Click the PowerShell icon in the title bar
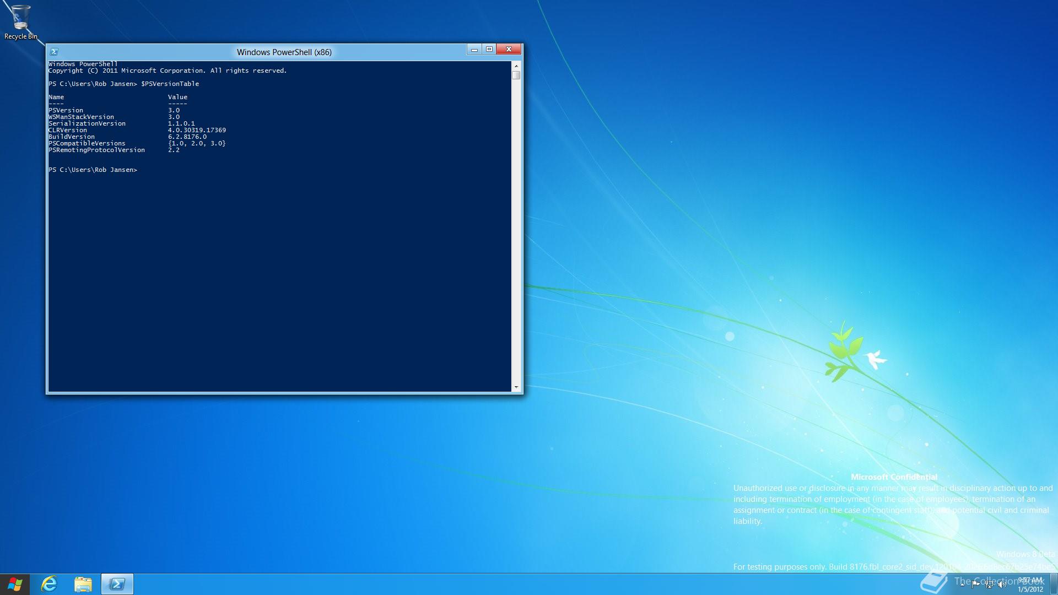 pos(54,52)
